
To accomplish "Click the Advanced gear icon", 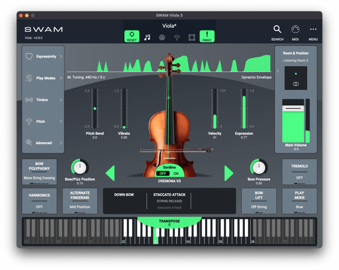I will (x=29, y=143).
